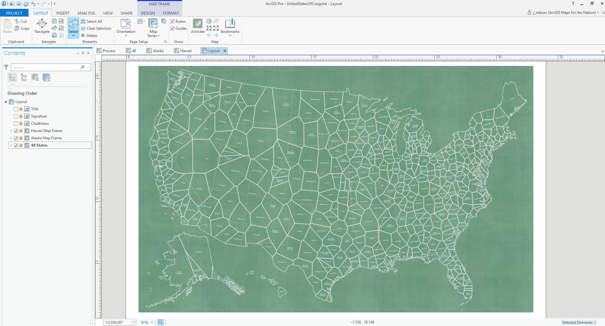The width and height of the screenshot is (605, 326).
Task: Select the Navigate tool
Action: point(42,26)
